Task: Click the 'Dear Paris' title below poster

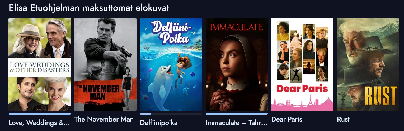Action: click(287, 119)
